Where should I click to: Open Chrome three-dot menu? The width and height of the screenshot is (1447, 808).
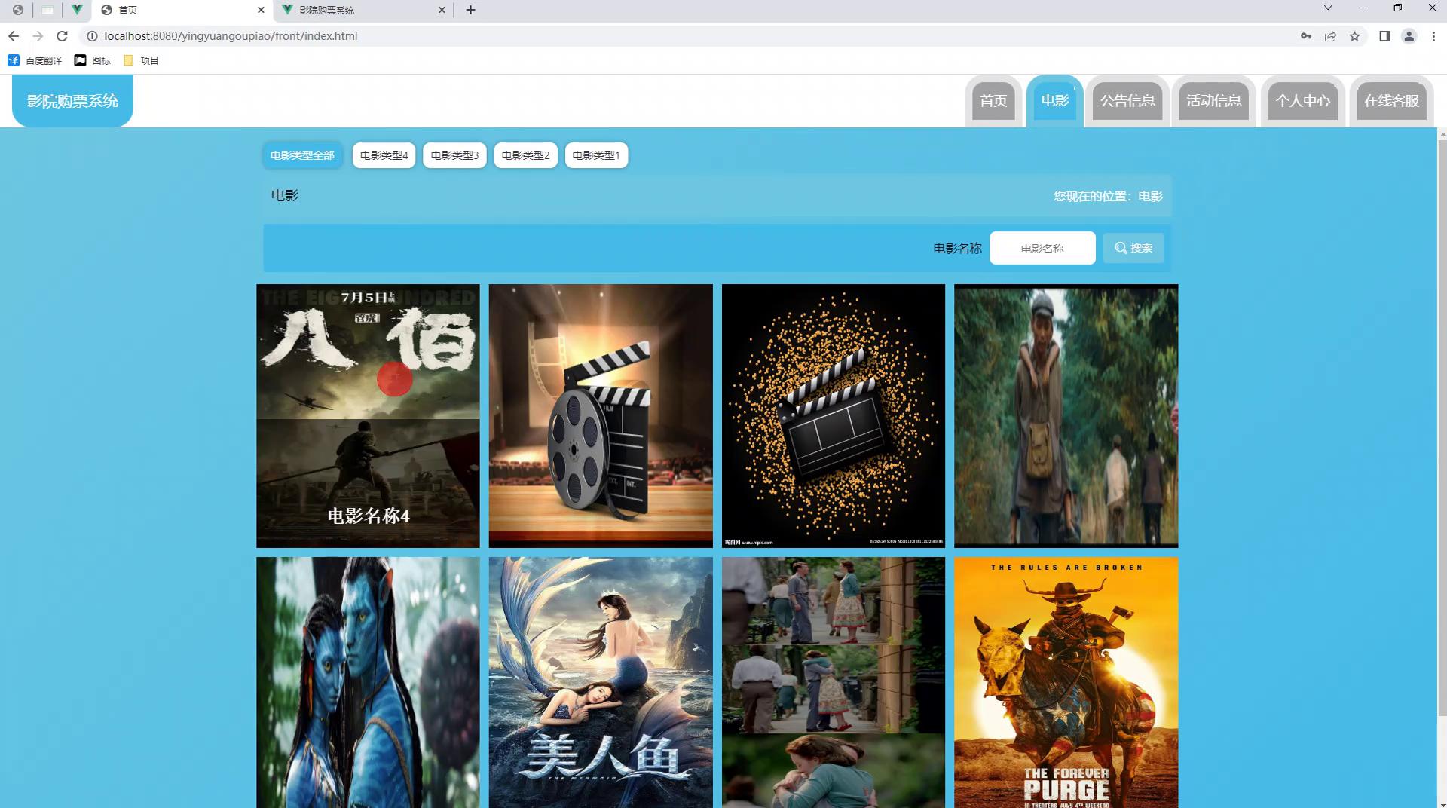[x=1433, y=36]
